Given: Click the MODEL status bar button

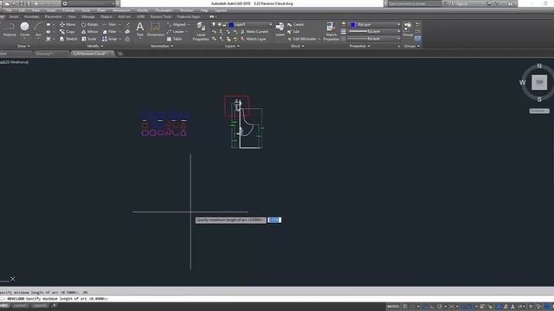Looking at the screenshot, I should (x=393, y=307).
